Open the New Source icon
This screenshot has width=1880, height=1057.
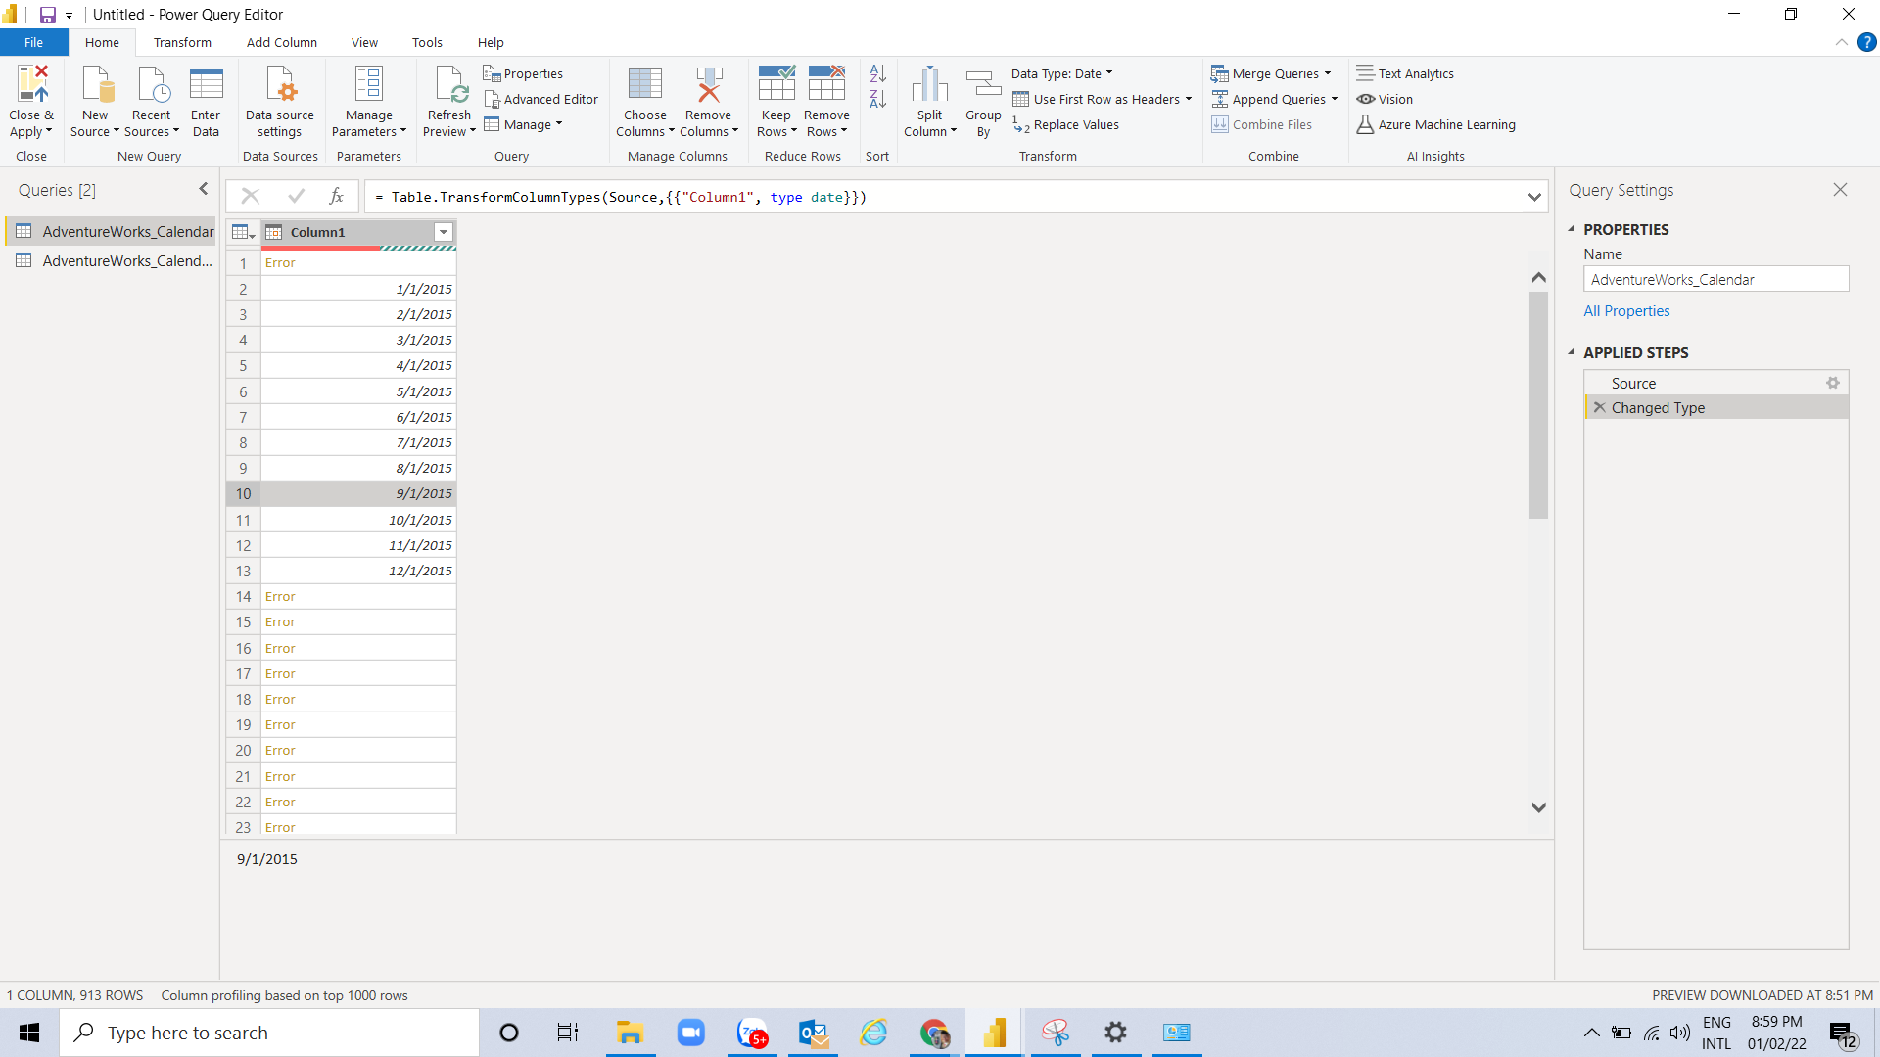(x=96, y=84)
